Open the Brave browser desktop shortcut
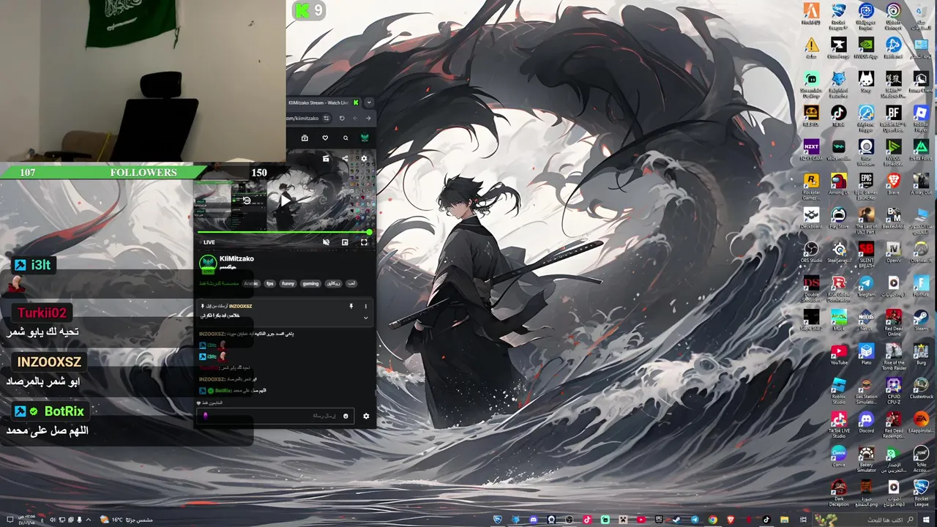Screen dimensions: 937x527 click(x=893, y=184)
